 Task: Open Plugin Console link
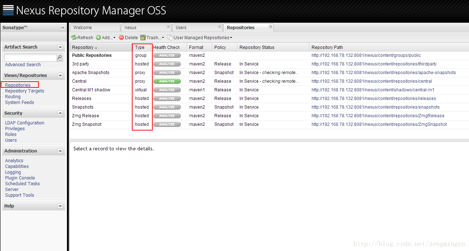(20, 178)
